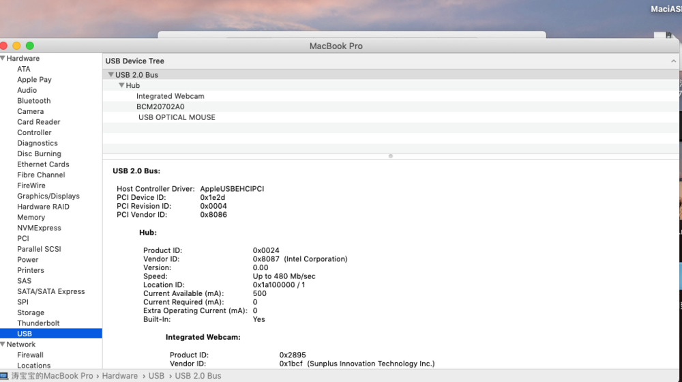The width and height of the screenshot is (682, 382).
Task: Click the yellow minimize window button
Action: pyautogui.click(x=16, y=46)
